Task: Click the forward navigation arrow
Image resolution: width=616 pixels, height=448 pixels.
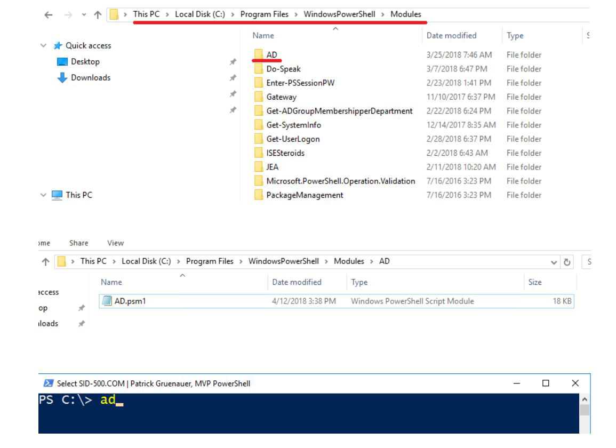Action: [68, 15]
